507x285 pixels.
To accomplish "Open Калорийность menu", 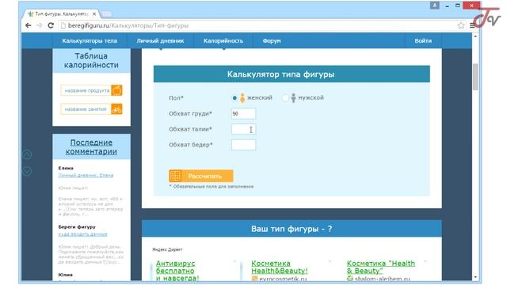I will click(x=223, y=40).
